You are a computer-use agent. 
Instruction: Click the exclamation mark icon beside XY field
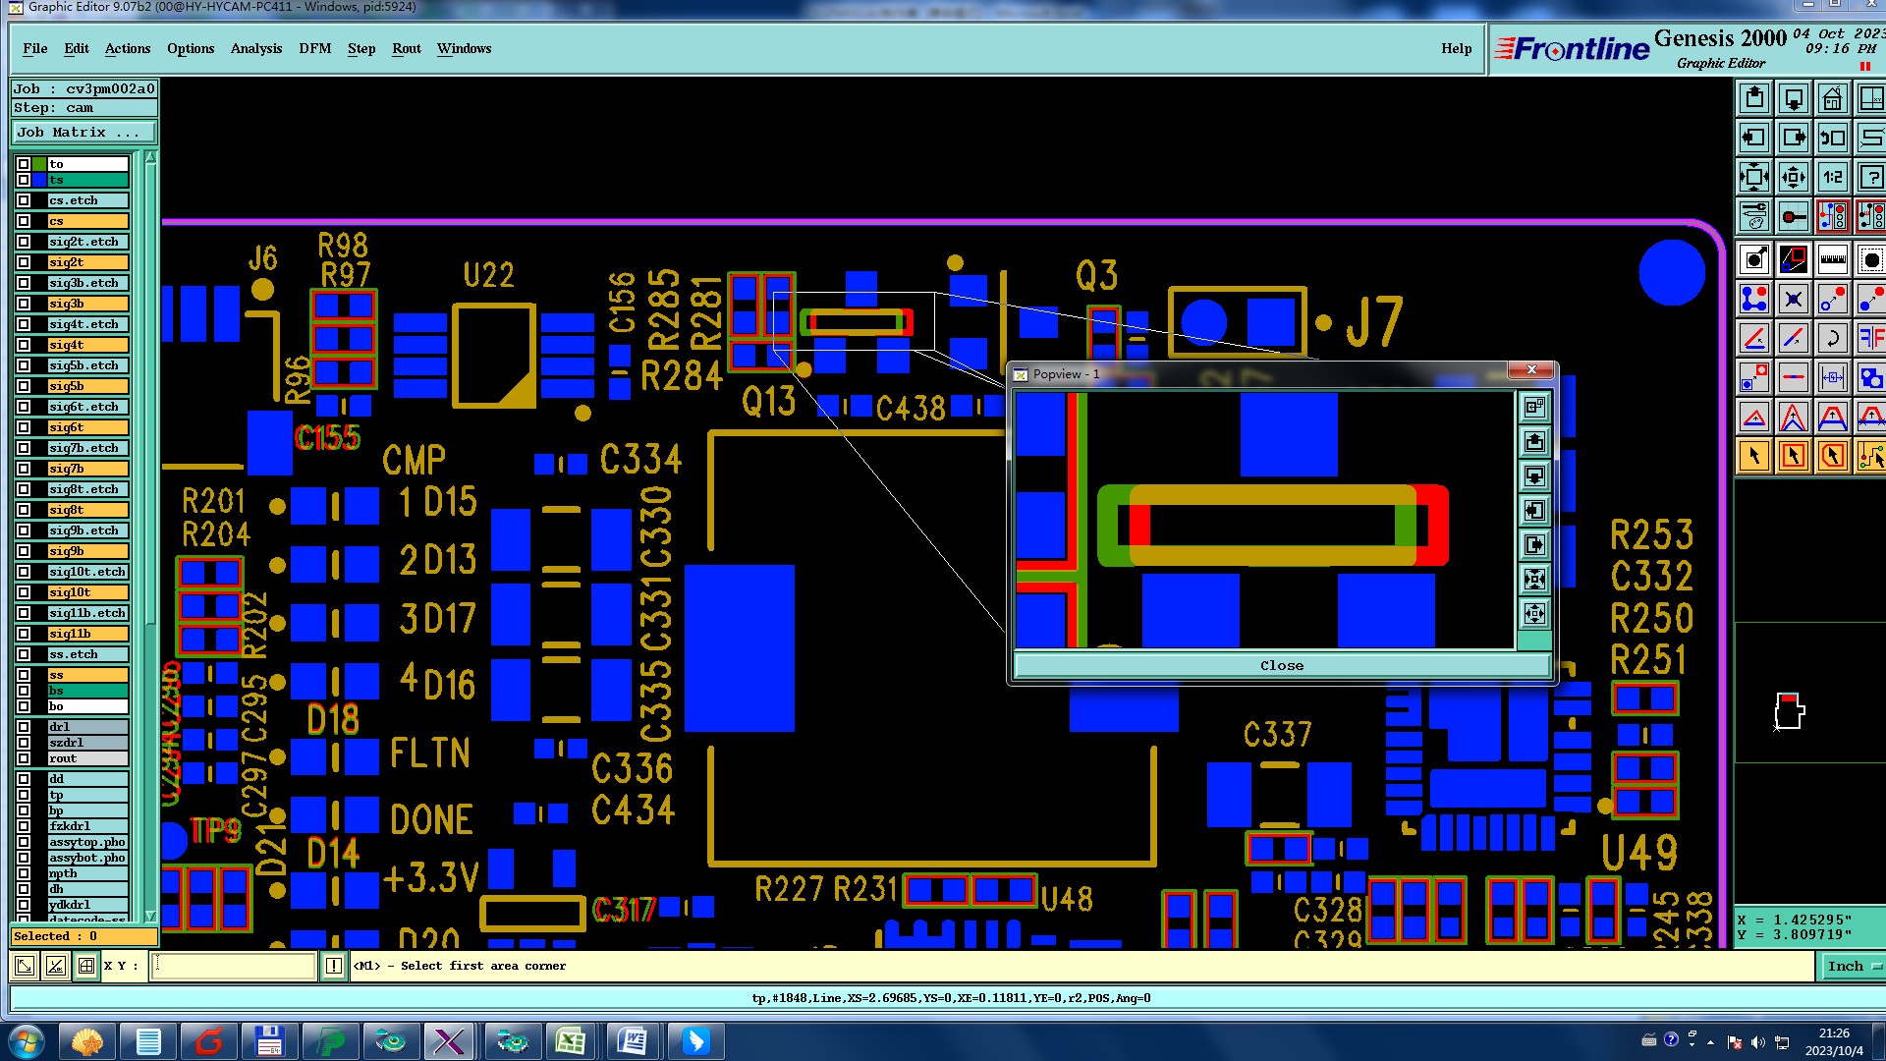coord(334,967)
